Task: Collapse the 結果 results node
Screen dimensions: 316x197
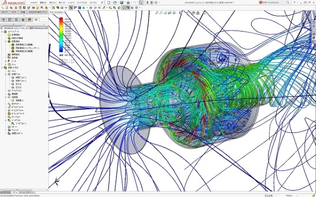Action: pyautogui.click(x=2, y=68)
